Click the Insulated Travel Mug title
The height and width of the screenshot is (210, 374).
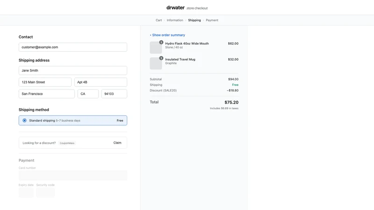[180, 60]
